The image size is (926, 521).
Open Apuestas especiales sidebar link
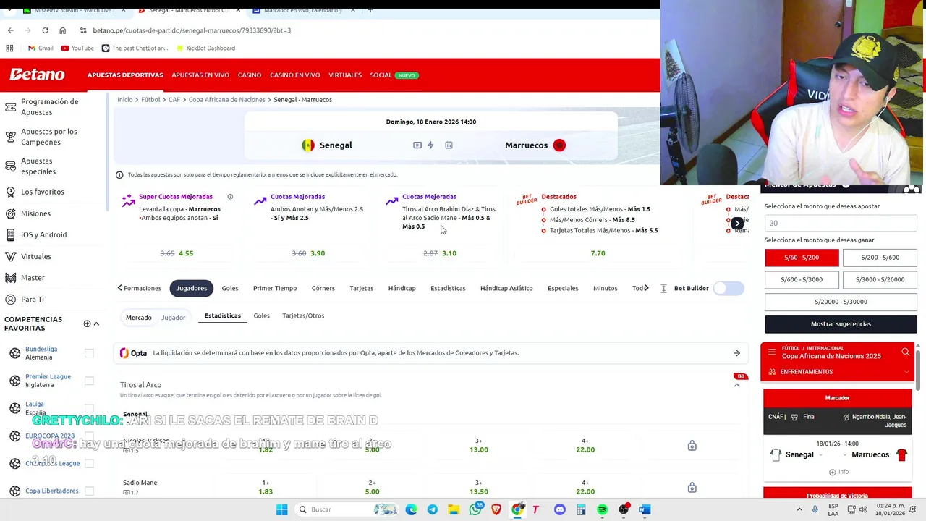tap(38, 166)
